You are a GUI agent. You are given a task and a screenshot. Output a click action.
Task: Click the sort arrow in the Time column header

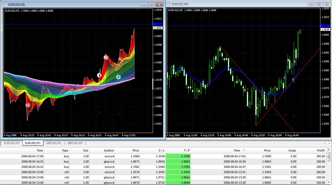pyautogui.click(x=244, y=150)
